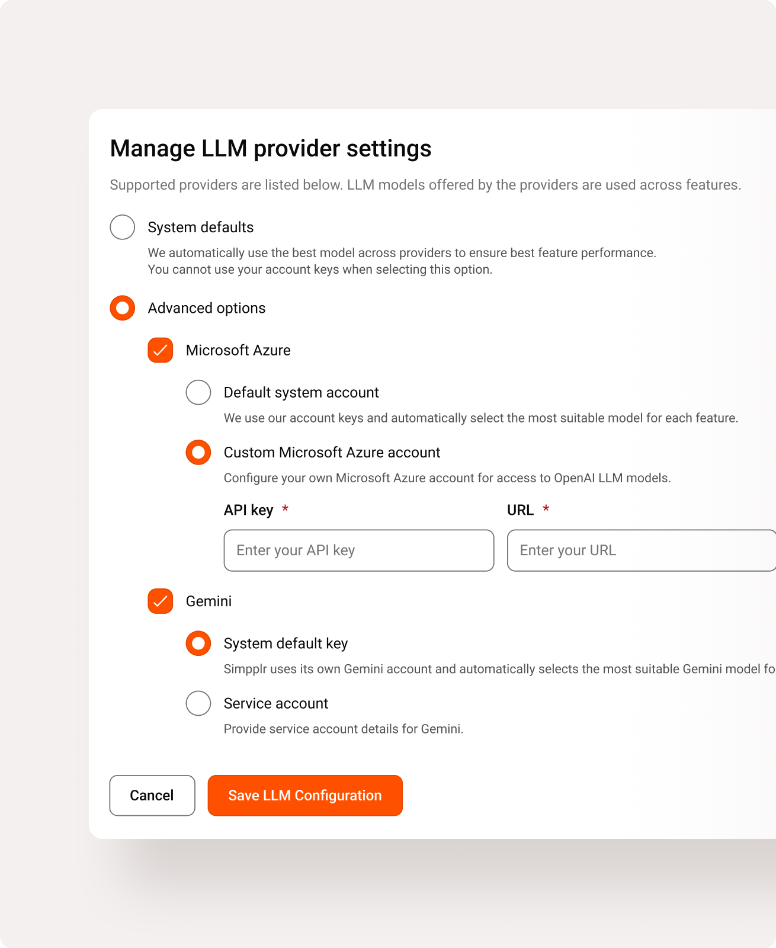
Task: Click the Manage LLM provider settings heading
Action: coord(271,148)
